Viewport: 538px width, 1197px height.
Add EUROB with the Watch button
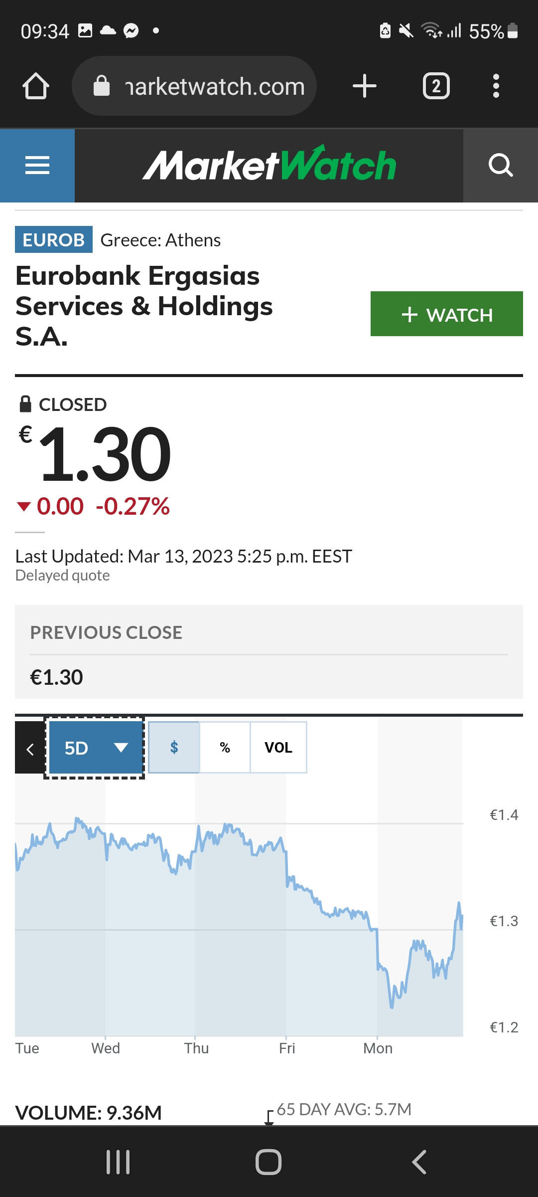[x=447, y=314]
